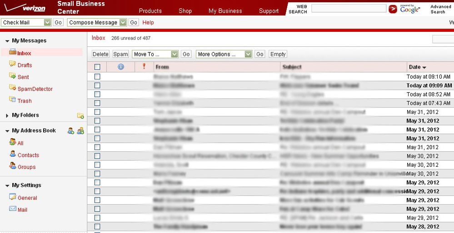Click the All contacts icon
454x233 pixels.
tap(12, 142)
